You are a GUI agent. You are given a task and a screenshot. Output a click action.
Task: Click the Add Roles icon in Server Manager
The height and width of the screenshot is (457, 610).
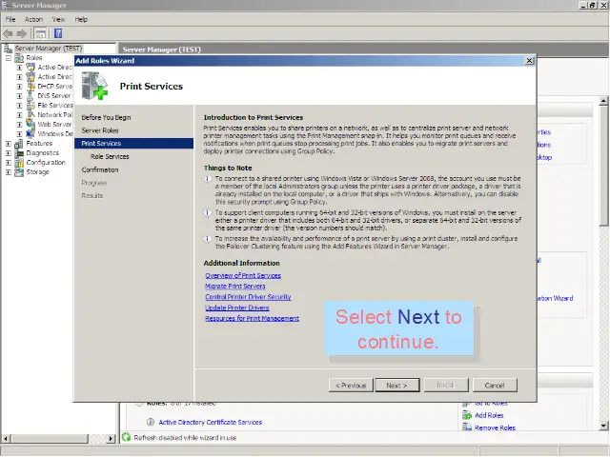467,415
